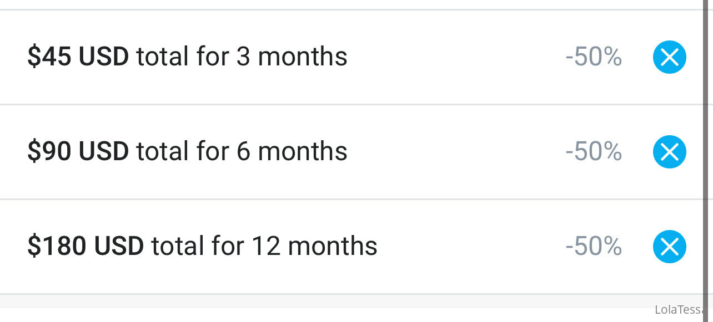This screenshot has width=713, height=322.
Task: Delete the 6 months bundle via X icon
Action: pos(670,152)
